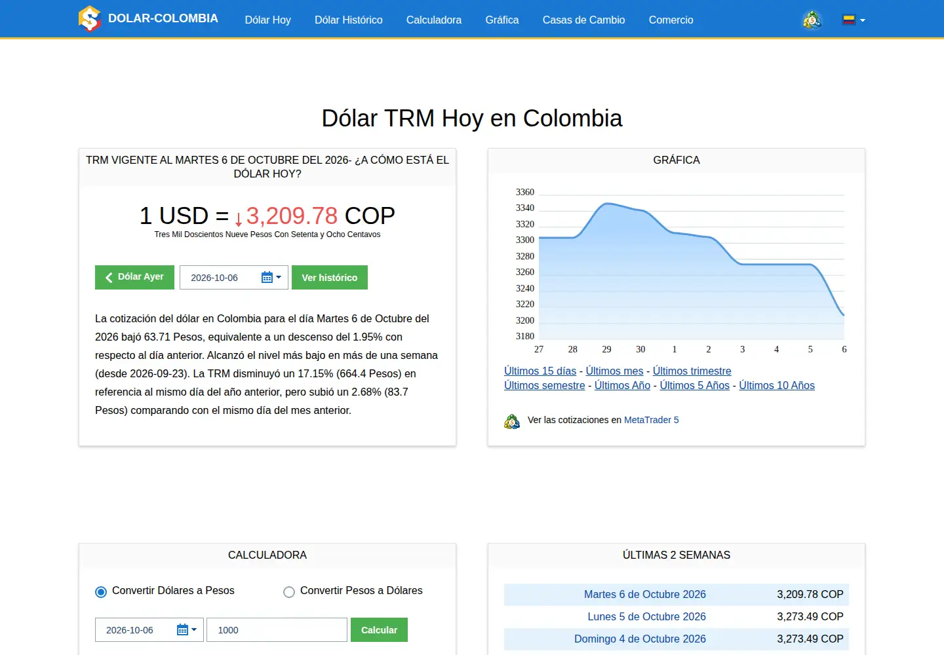Click the 3,209.78 COP value for Martes 6

[x=810, y=594]
